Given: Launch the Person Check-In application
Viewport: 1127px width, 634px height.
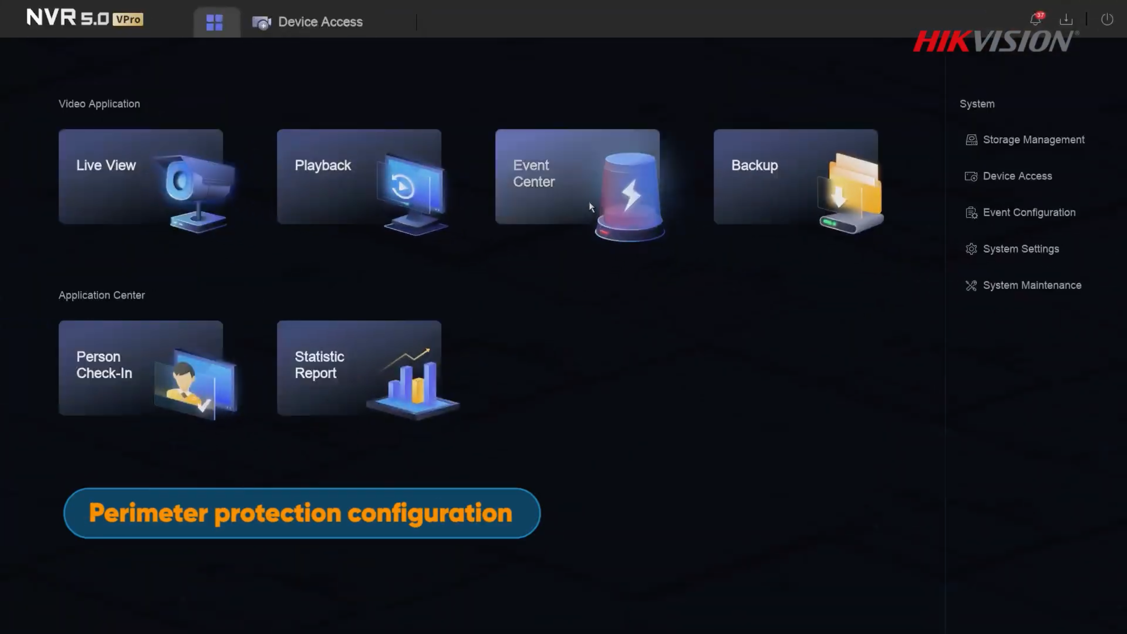Looking at the screenshot, I should pyautogui.click(x=140, y=368).
